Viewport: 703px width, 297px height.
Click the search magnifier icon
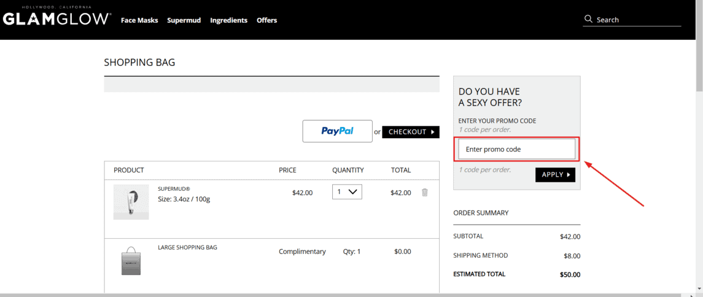click(x=589, y=19)
